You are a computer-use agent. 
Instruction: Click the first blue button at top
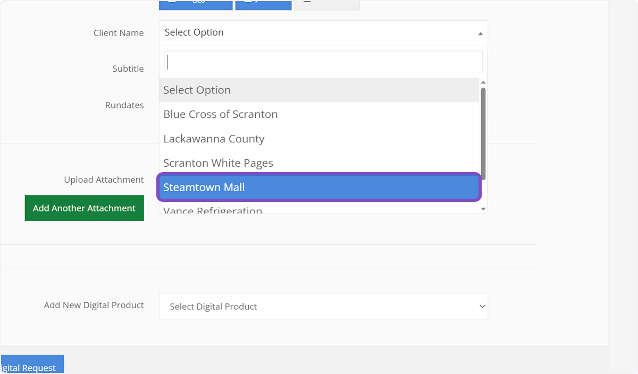196,5
